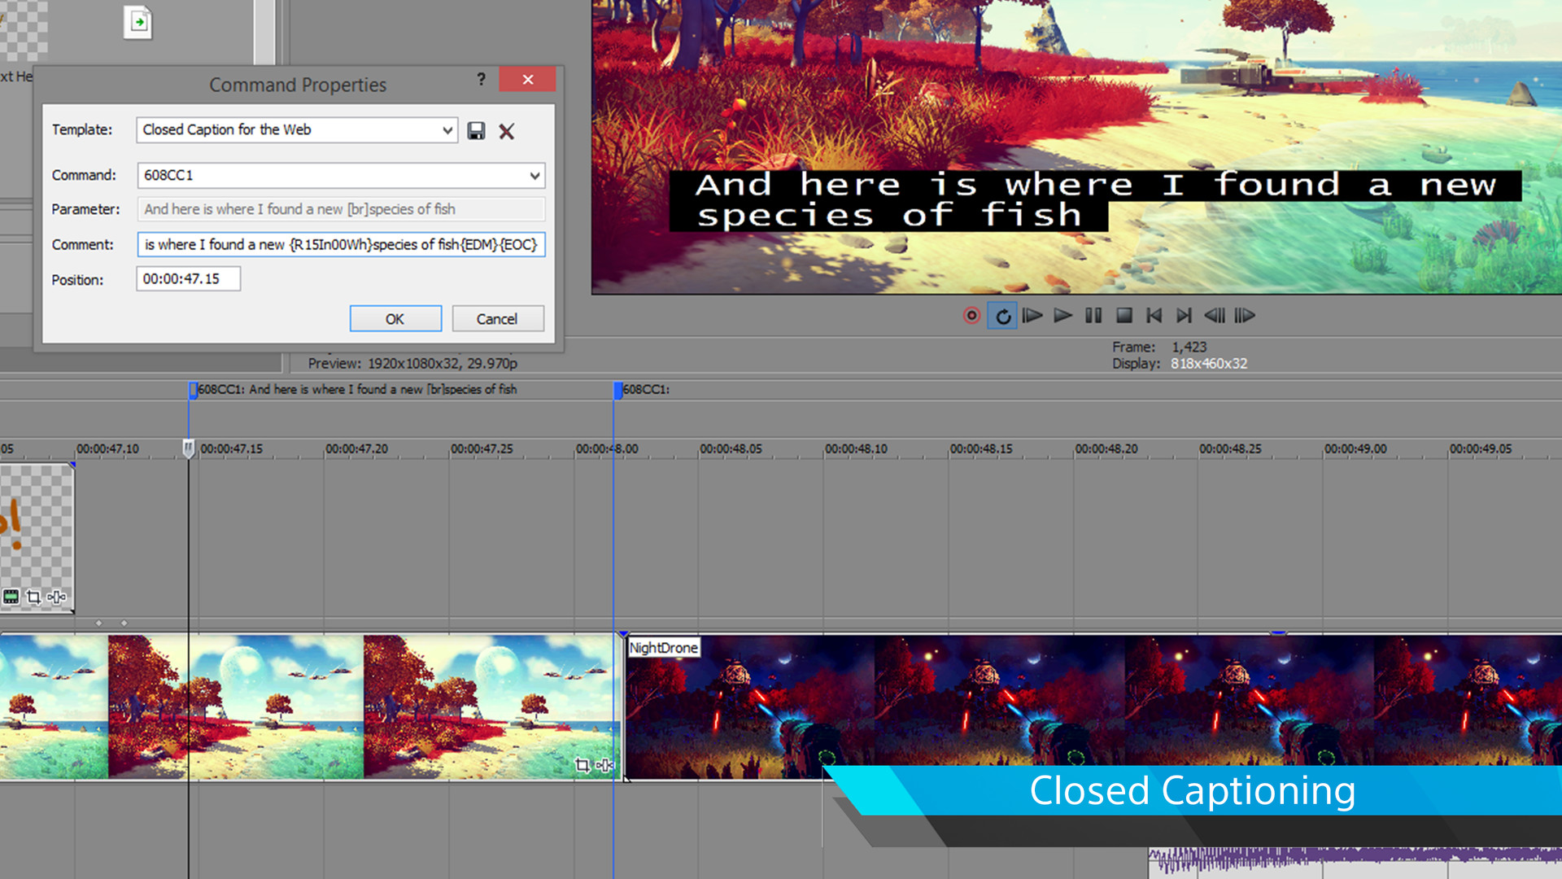Image resolution: width=1562 pixels, height=879 pixels.
Task: Click the shuttle left icon on transport bar
Action: 1216,314
